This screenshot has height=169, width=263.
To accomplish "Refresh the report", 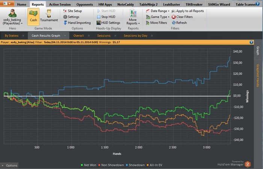I will click(x=179, y=23).
